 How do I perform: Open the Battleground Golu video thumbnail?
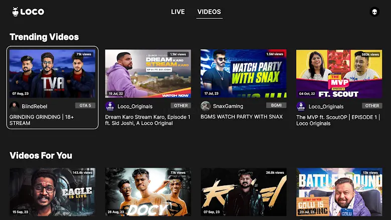click(x=339, y=192)
